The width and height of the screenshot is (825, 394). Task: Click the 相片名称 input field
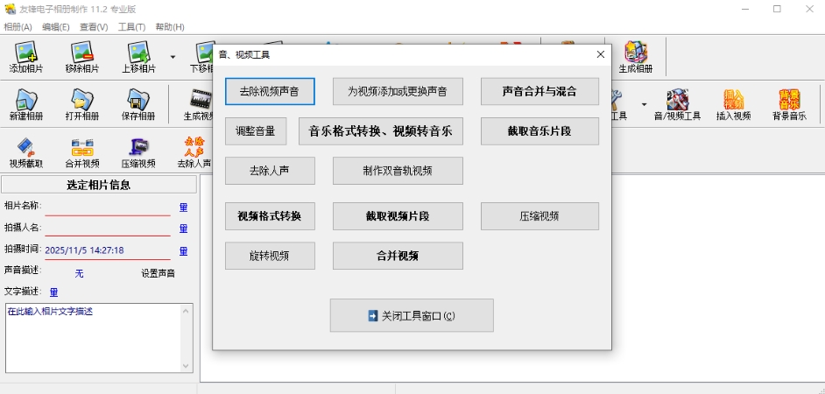click(x=108, y=208)
